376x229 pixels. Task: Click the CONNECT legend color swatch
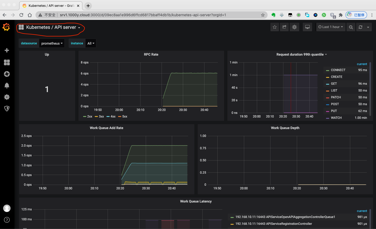(328, 70)
